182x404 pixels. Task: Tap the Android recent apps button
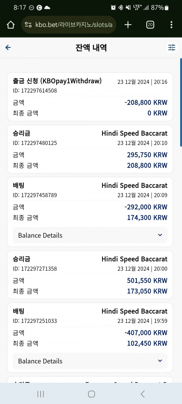coord(40,394)
